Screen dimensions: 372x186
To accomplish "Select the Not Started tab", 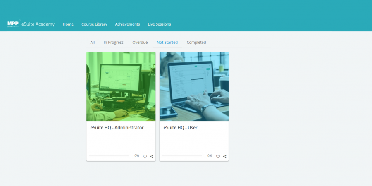I will (167, 43).
